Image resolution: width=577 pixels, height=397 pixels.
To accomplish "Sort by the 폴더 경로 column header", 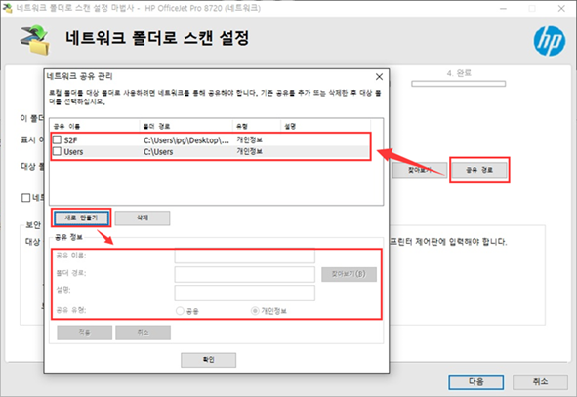I will [x=185, y=126].
